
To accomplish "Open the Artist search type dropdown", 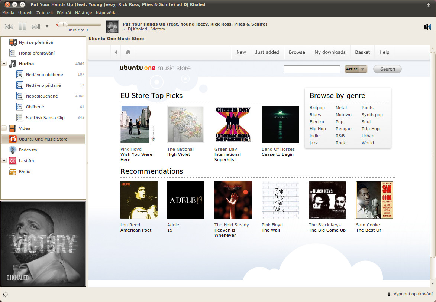I will (x=356, y=69).
